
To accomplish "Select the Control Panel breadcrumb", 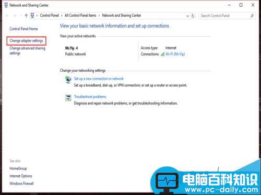I will [x=50, y=16].
